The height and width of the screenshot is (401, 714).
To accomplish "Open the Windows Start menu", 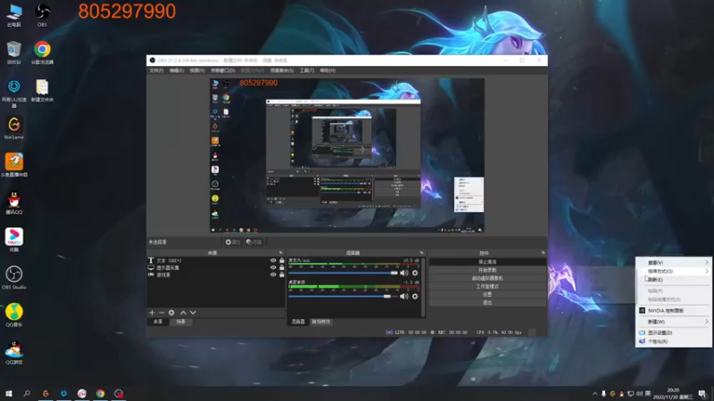I will (x=9, y=393).
